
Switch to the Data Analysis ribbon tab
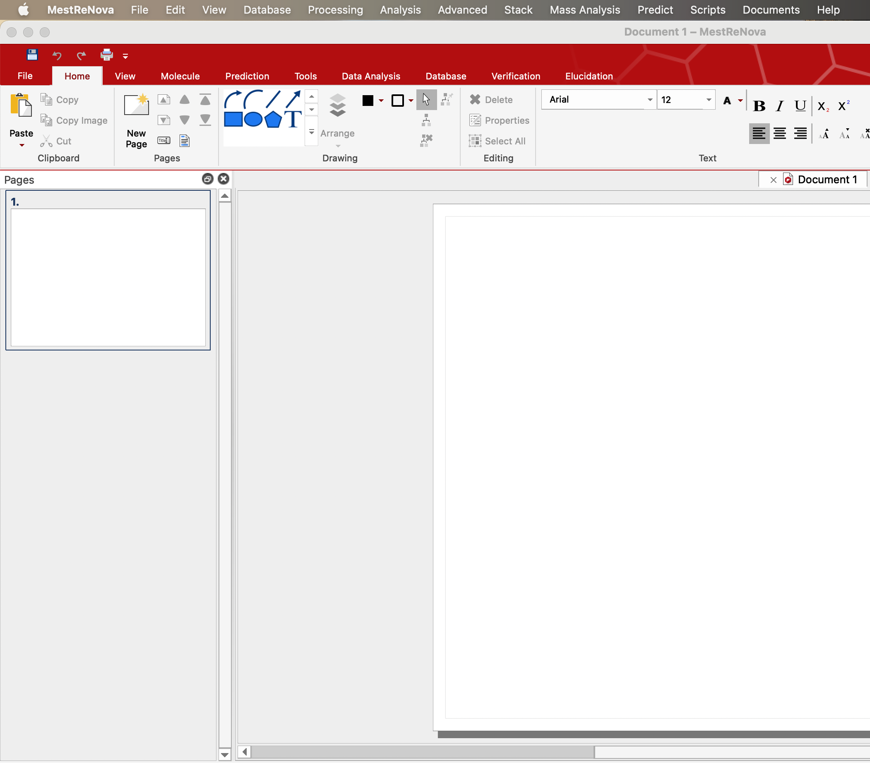click(x=371, y=76)
